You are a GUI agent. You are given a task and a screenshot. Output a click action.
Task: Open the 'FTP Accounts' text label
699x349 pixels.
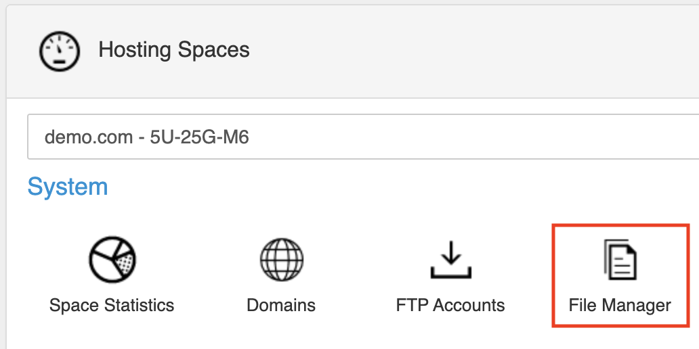(450, 305)
